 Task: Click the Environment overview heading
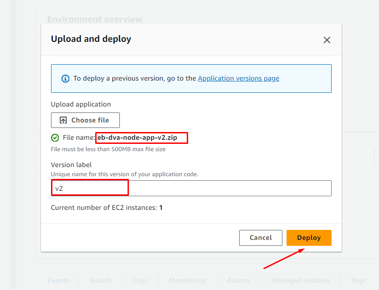95,20
